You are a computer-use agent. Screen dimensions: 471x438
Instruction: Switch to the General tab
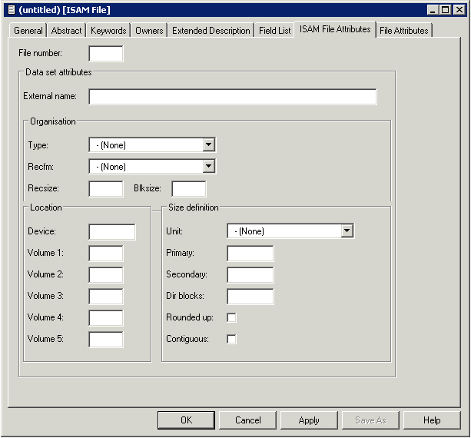tap(28, 31)
